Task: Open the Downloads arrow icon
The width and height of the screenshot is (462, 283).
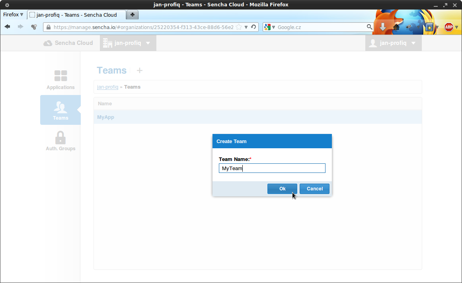Action: 383,27
